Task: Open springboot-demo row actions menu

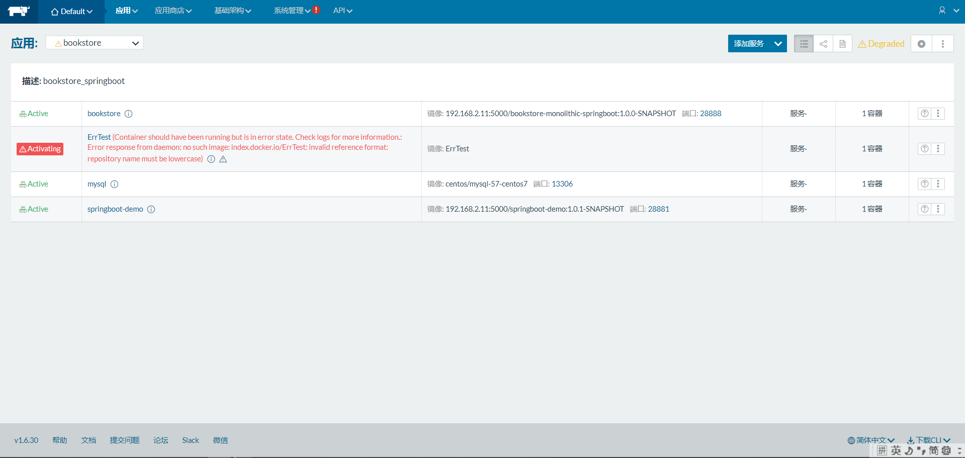Action: (938, 209)
